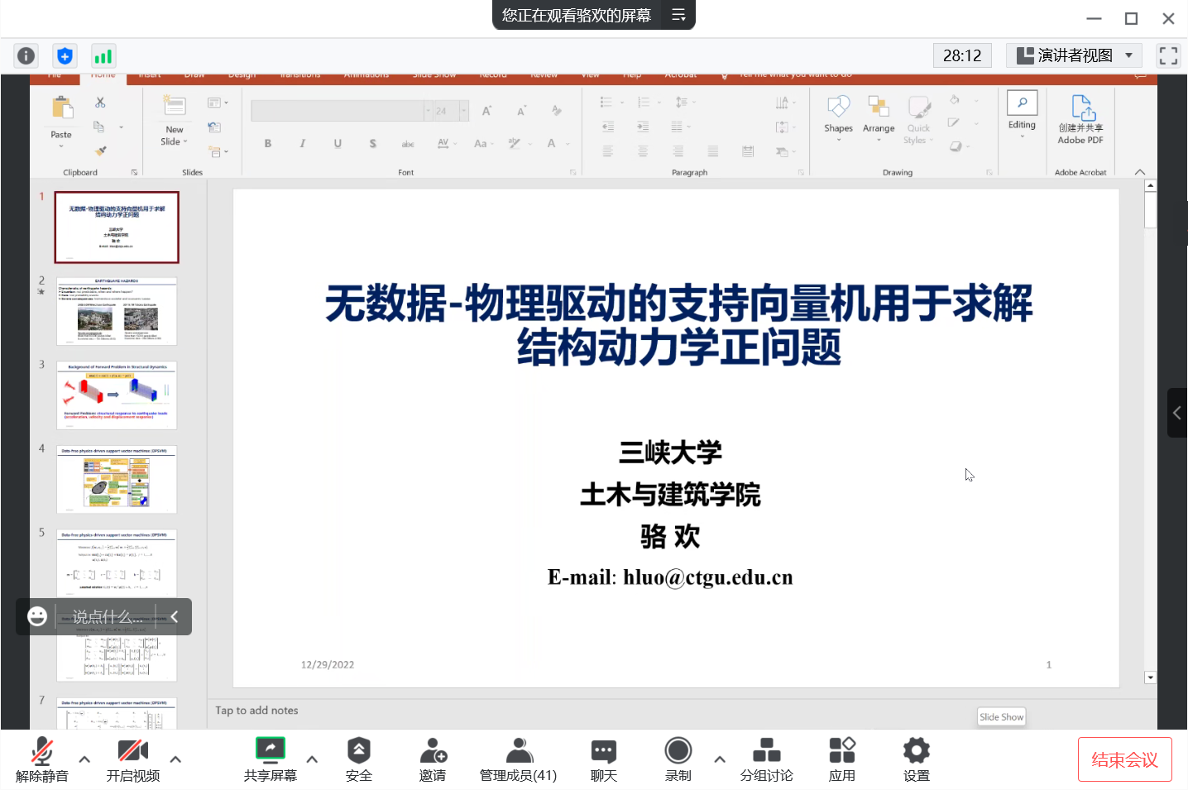
Task: Expand audio options arrow next to mute
Action: click(x=84, y=759)
